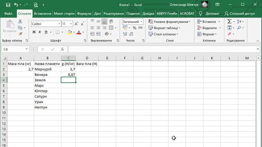Apply red font color
Viewport: 262px width, 147px height.
click(x=79, y=32)
